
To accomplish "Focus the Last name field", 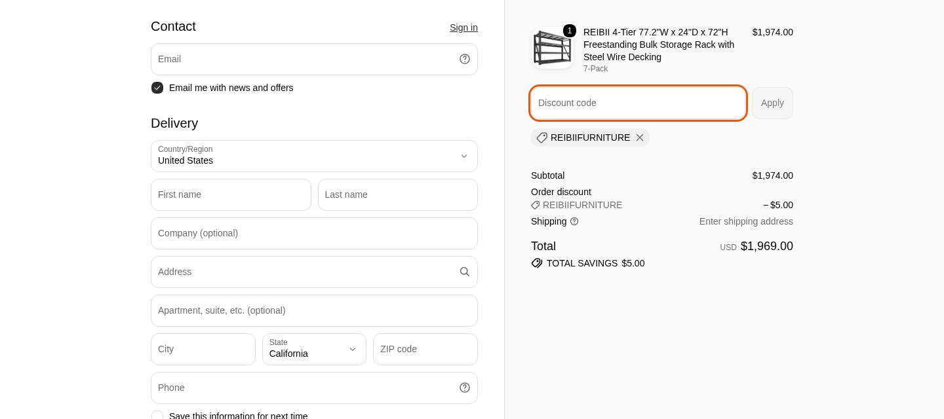I will tap(398, 194).
